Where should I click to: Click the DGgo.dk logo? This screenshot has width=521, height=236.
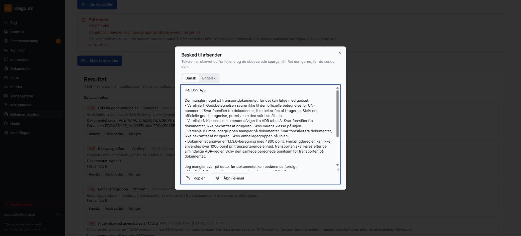[19, 8]
